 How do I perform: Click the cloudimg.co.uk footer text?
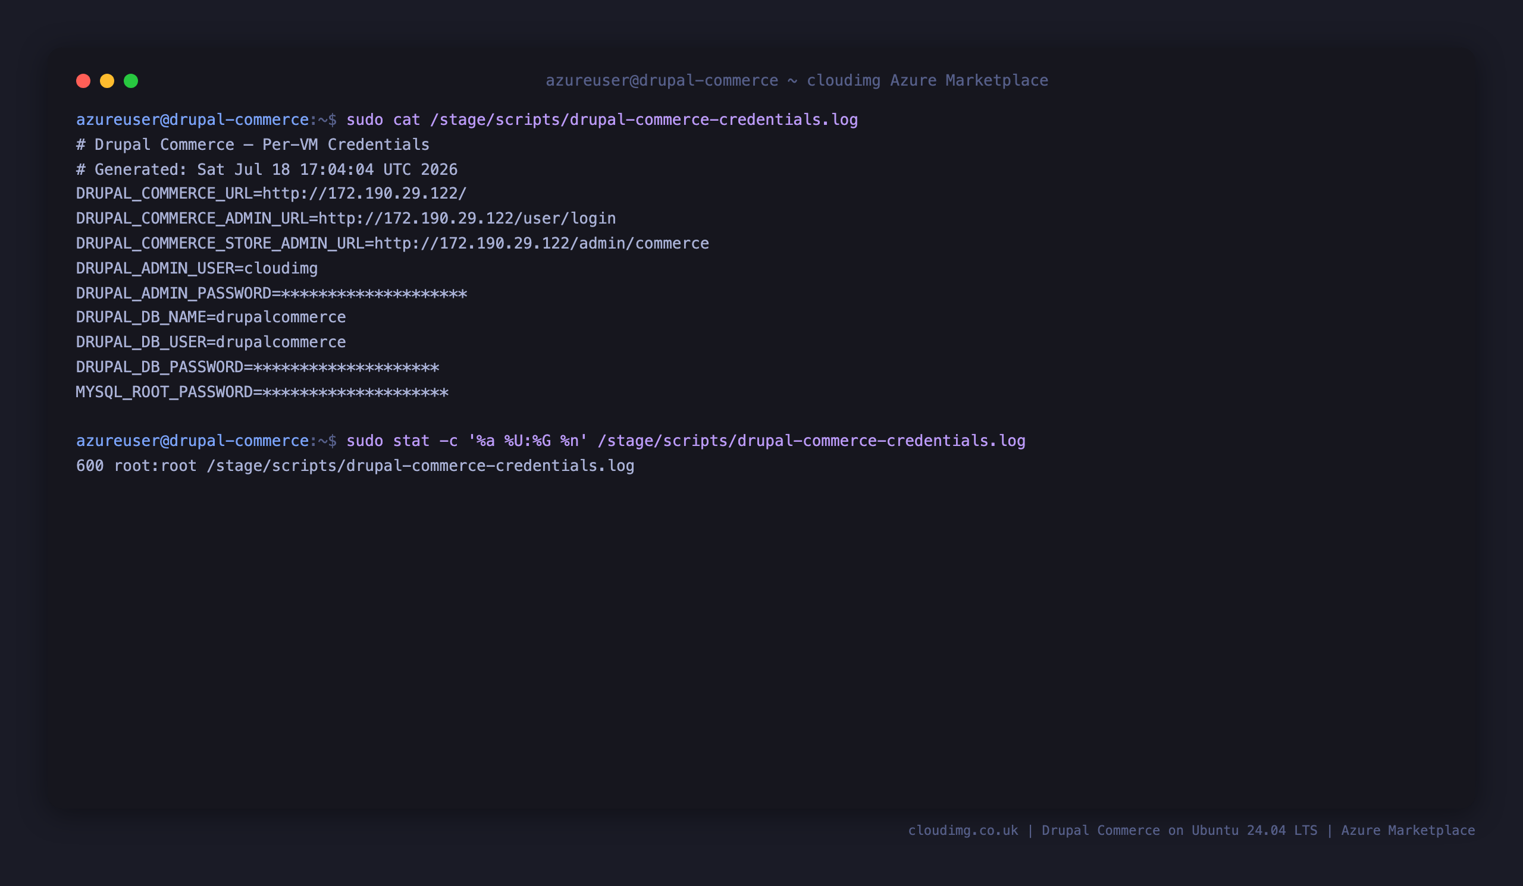[x=1191, y=831]
